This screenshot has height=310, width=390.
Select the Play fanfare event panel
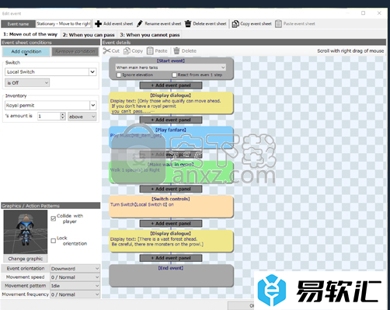click(x=171, y=138)
